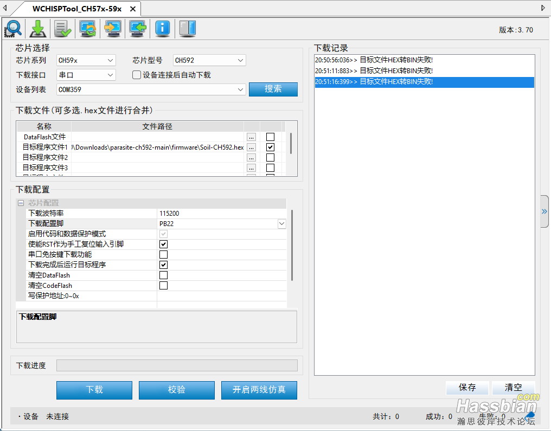The height and width of the screenshot is (431, 551).
Task: Toggle 串口免按键下载功能 checkbox
Action: [163, 254]
